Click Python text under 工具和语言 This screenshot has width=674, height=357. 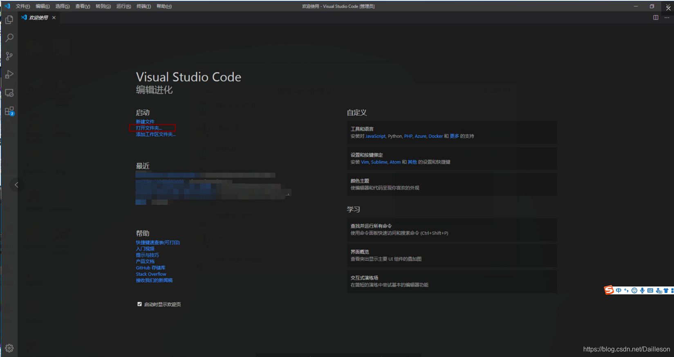click(x=395, y=136)
